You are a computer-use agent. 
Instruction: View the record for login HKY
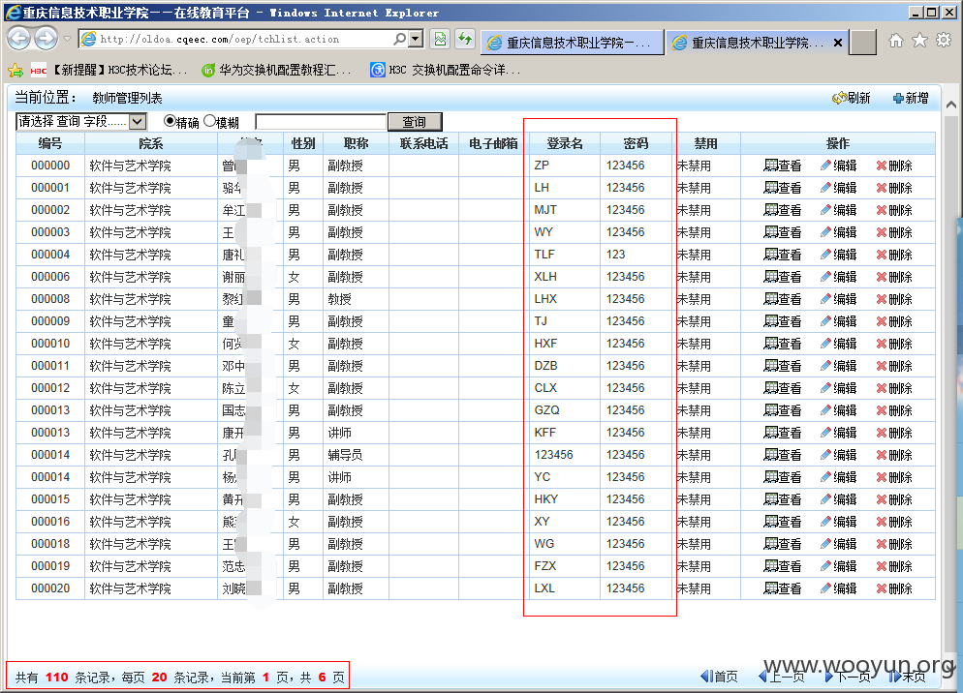pyautogui.click(x=783, y=499)
